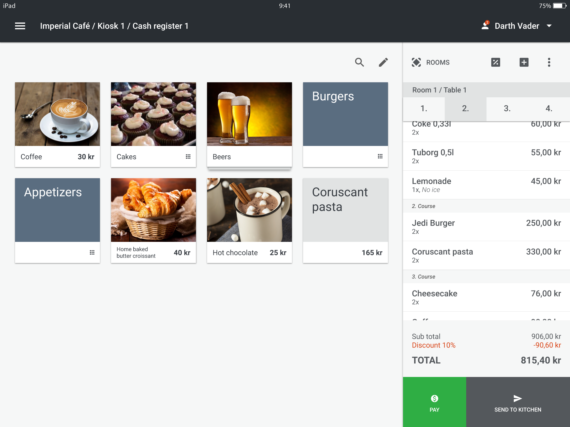The height and width of the screenshot is (427, 570).
Task: Open the three-dot order options menu
Action: click(549, 62)
